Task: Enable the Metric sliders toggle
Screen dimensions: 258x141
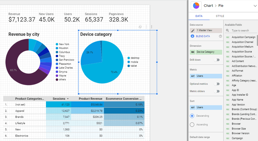Action: point(217,91)
